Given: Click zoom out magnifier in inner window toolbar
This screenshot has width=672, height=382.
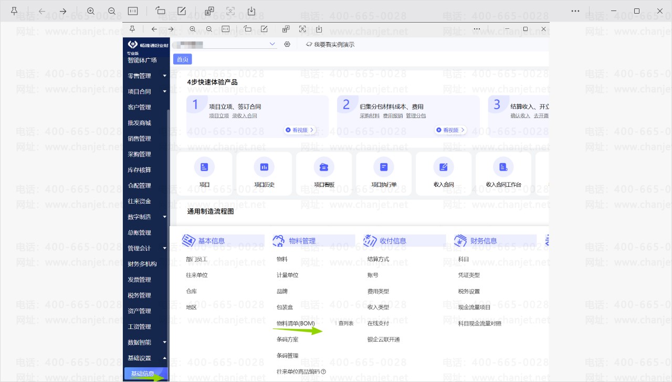Looking at the screenshot, I should (x=209, y=29).
